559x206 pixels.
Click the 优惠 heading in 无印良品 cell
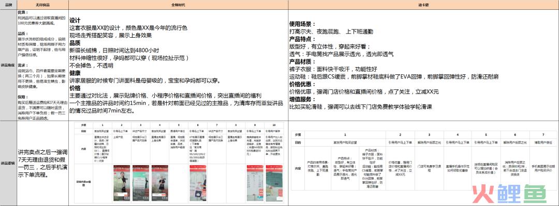tap(23, 12)
